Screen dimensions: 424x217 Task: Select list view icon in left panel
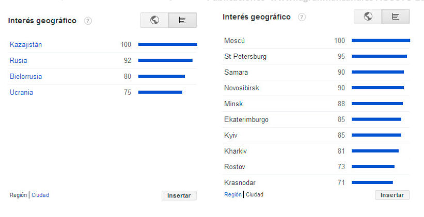[182, 20]
